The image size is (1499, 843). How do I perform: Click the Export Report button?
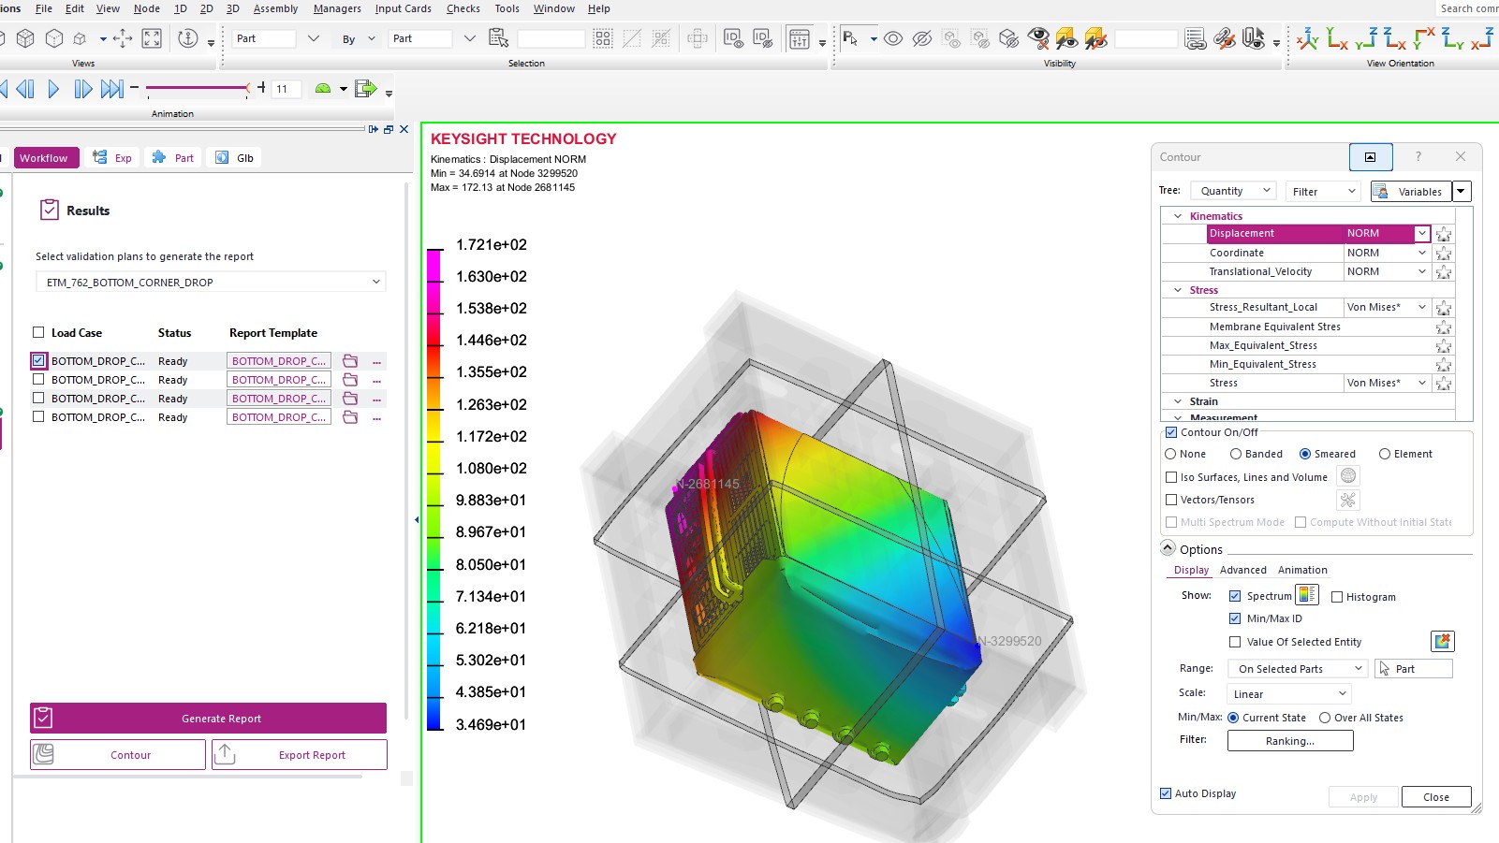coord(300,755)
